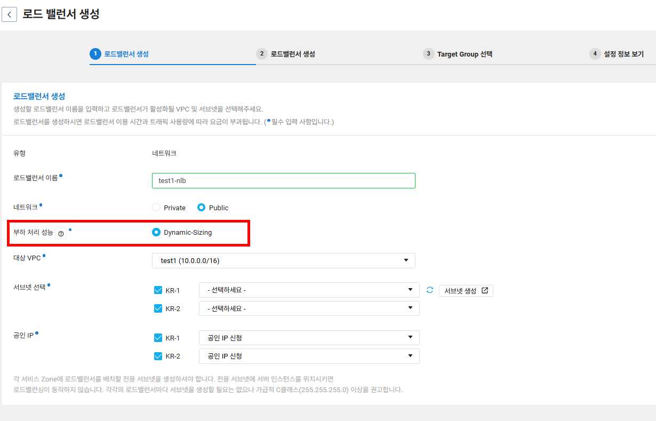Click the step 1 number circle
656x421 pixels.
point(95,54)
